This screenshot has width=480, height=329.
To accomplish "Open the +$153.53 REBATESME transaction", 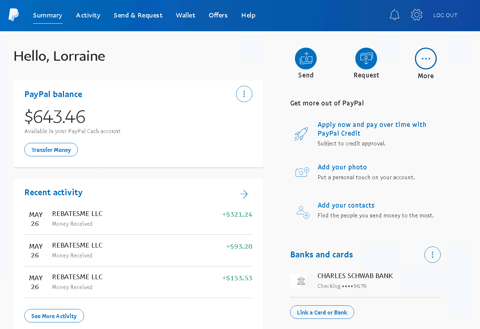I will click(x=138, y=282).
